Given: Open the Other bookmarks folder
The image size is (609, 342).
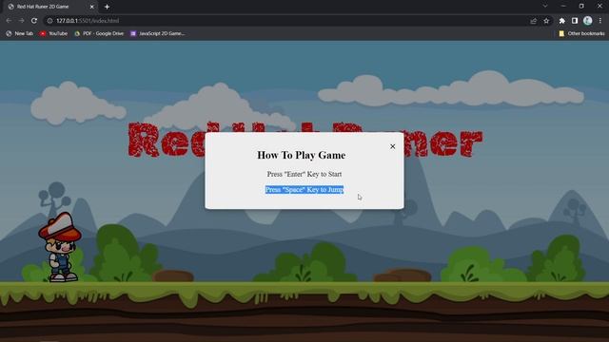Looking at the screenshot, I should point(581,34).
